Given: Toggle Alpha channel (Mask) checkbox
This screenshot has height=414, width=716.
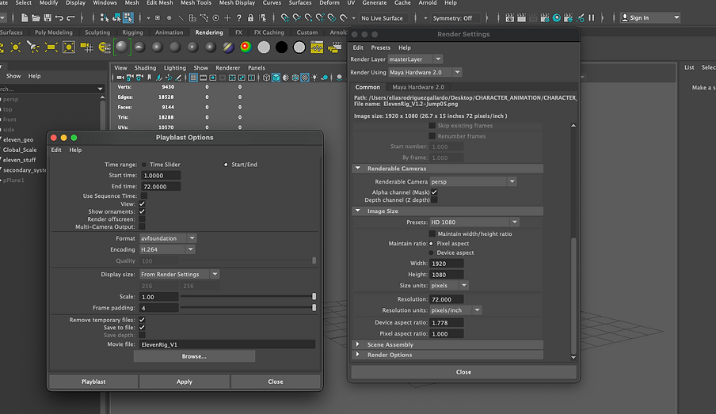Looking at the screenshot, I should click(434, 192).
